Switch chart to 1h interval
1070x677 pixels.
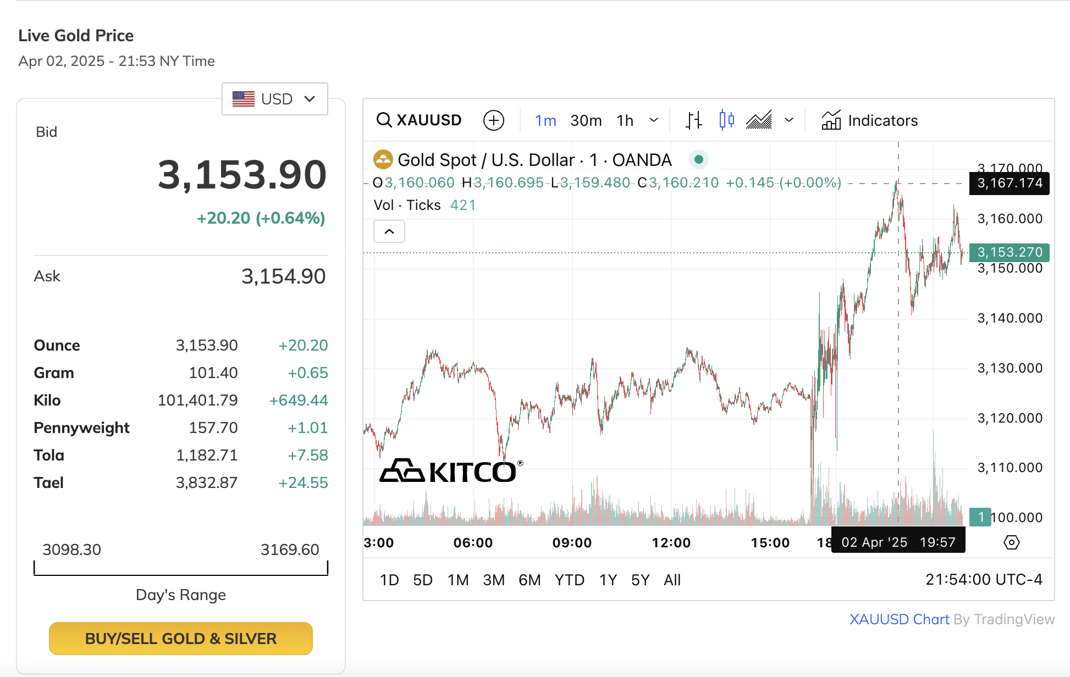coord(625,120)
